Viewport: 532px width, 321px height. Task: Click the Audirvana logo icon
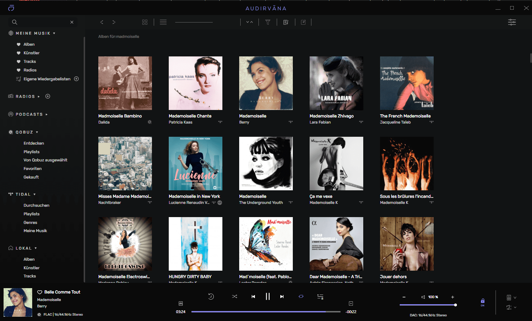(x=11, y=8)
